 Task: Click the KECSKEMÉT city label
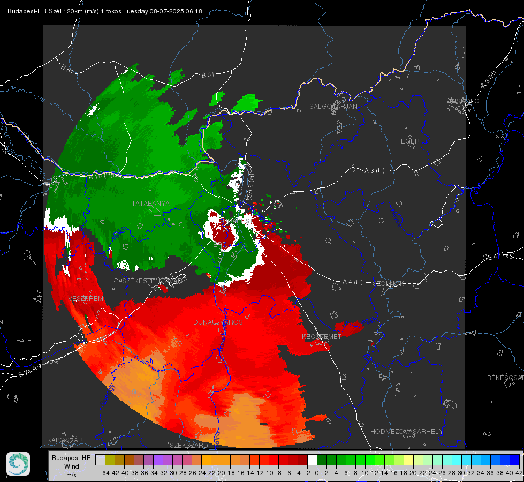(322, 336)
